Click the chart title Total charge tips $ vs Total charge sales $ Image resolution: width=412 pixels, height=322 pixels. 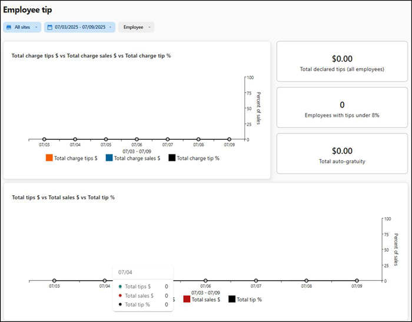point(91,56)
